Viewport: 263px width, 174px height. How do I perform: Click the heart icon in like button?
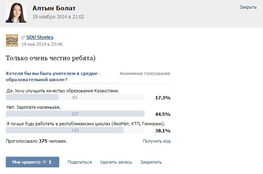tap(44, 162)
